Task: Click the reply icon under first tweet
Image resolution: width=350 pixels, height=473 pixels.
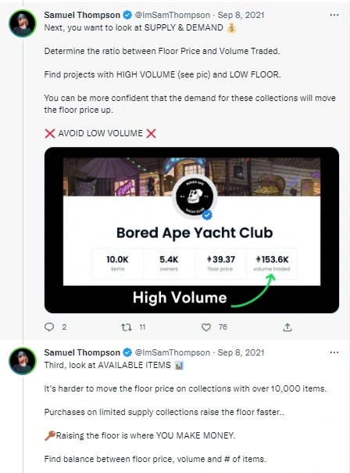Action: 49,327
